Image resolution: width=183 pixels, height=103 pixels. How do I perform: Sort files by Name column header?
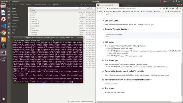point(53,8)
